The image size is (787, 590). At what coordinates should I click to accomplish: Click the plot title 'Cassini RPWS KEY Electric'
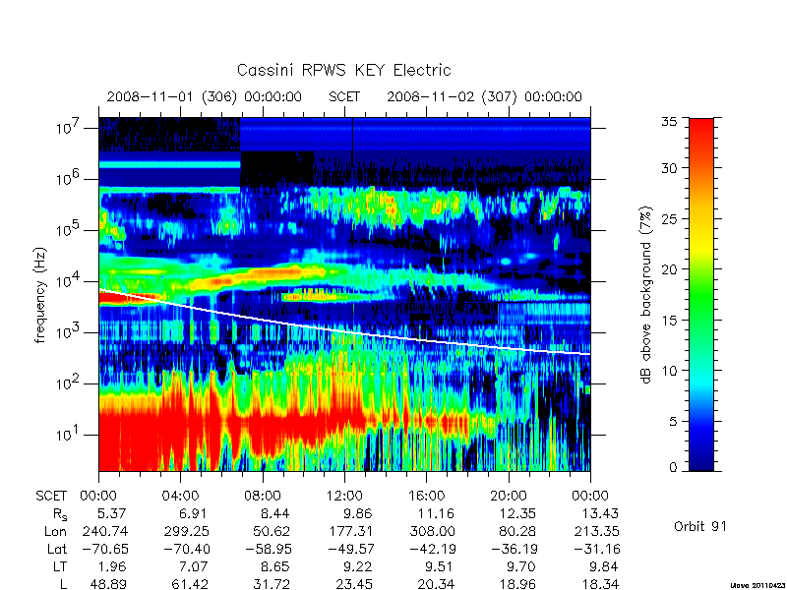[x=343, y=70]
